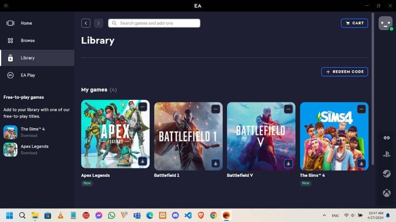Click Apex Legends free-to-play sidebar thumbnail
The height and width of the screenshot is (222, 396).
pos(10,149)
